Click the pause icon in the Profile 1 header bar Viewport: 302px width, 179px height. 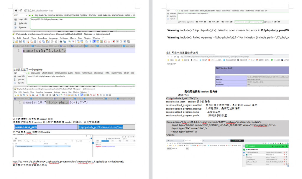[273, 146]
